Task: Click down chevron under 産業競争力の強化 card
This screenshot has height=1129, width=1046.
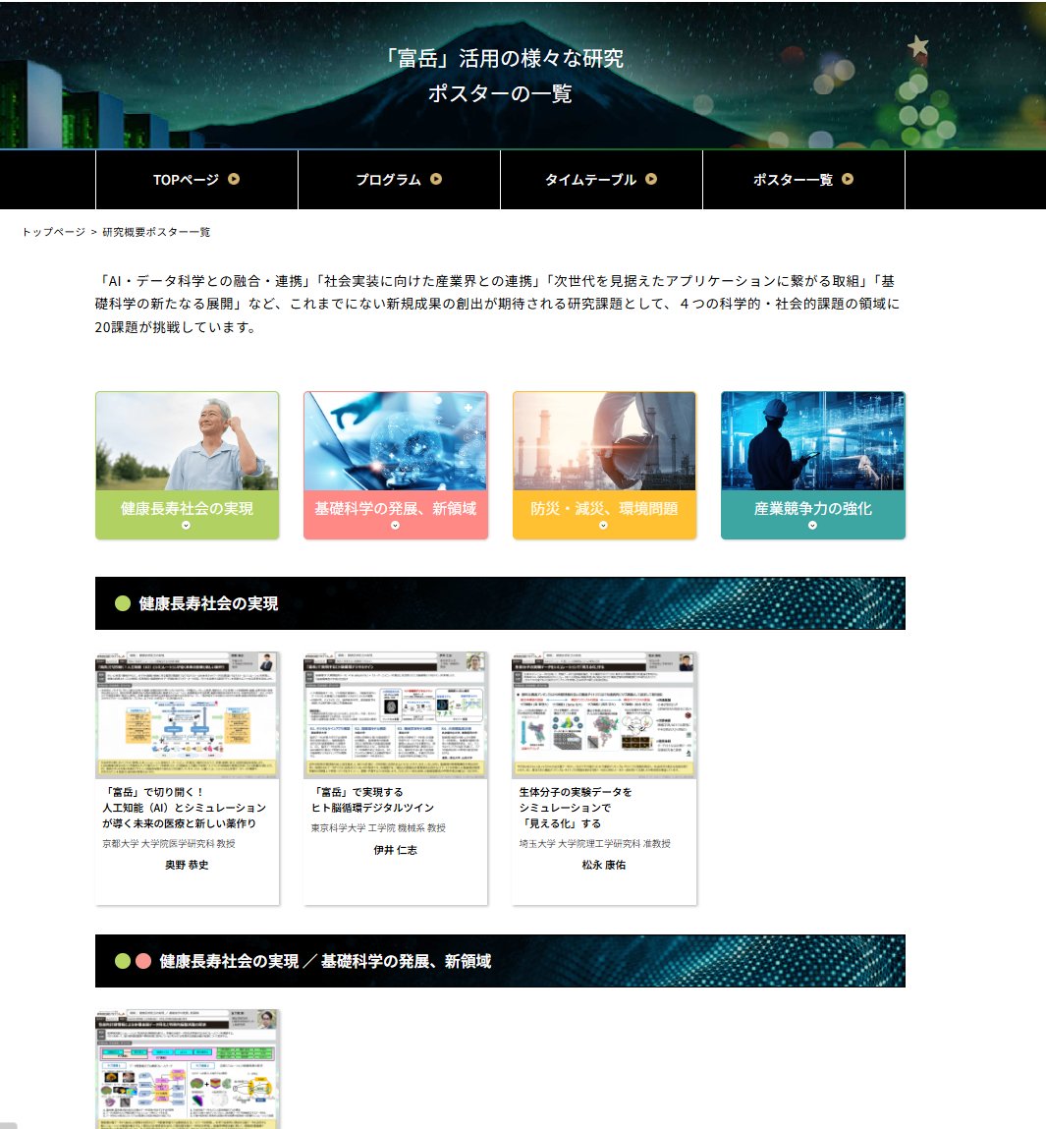Action: 813,526
